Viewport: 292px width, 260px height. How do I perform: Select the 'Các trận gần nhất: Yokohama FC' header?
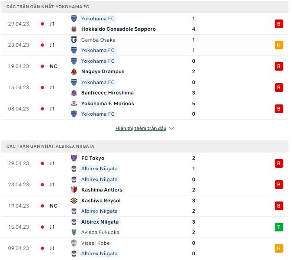click(x=48, y=7)
